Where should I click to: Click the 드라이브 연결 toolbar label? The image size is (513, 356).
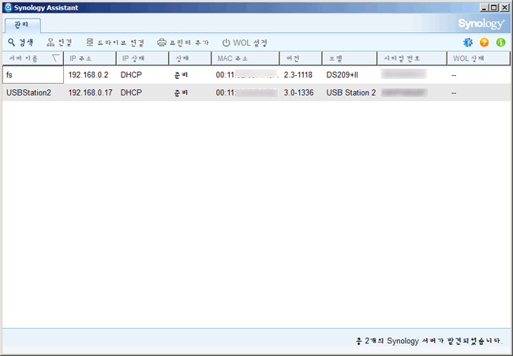[121, 43]
